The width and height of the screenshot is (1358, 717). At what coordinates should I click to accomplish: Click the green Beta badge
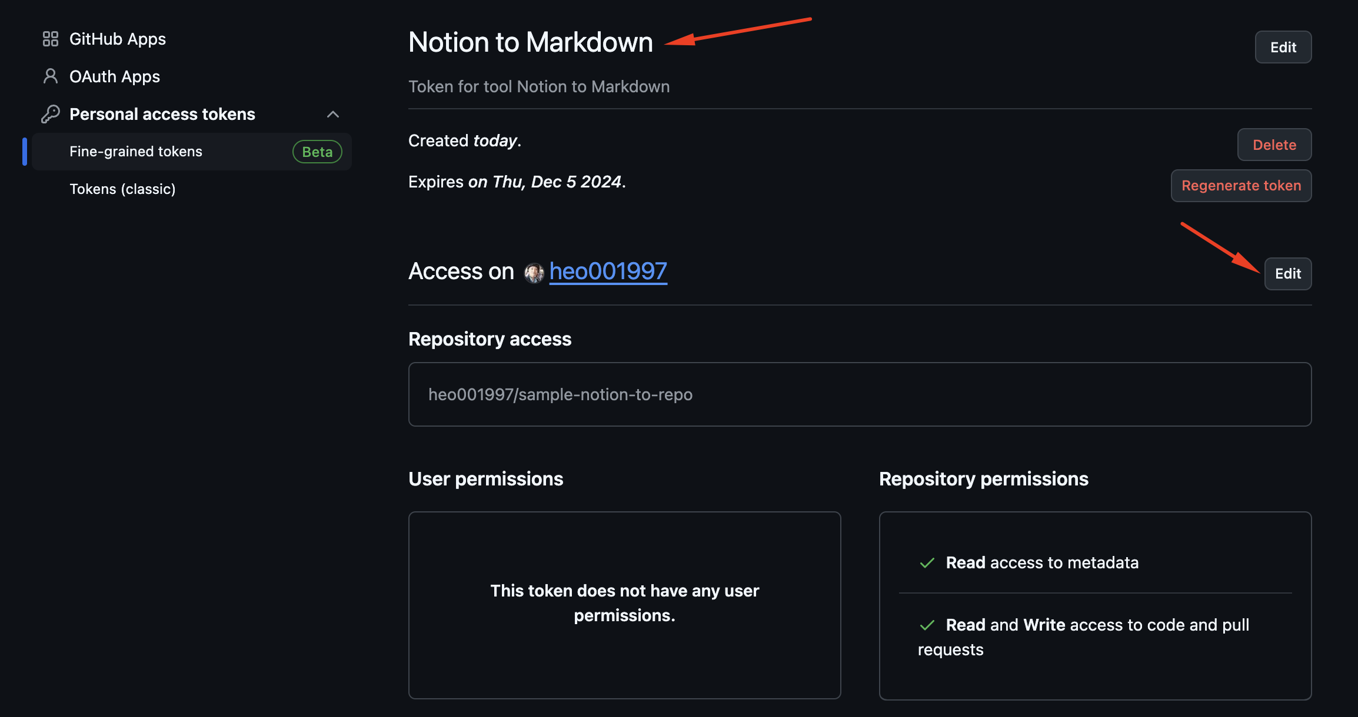[x=317, y=152]
